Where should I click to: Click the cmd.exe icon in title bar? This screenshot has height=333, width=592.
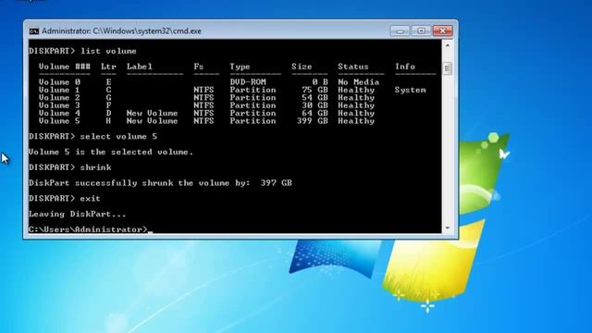pos(34,31)
